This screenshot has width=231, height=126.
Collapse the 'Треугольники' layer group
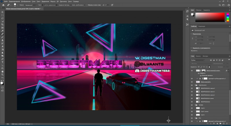[x=194, y=85]
